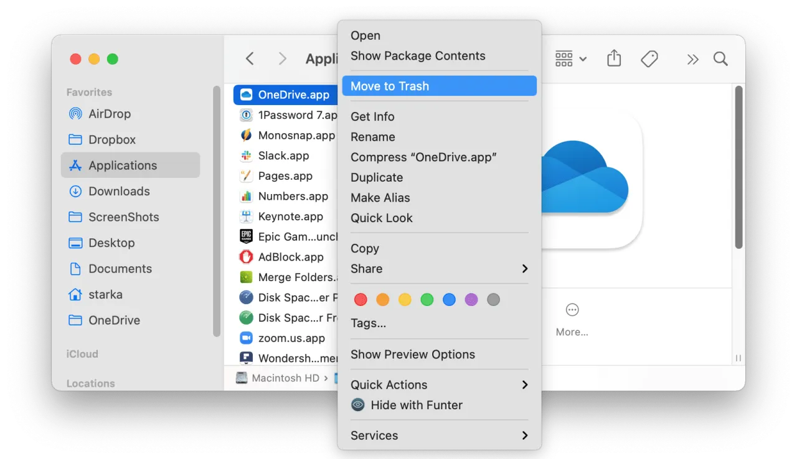797x459 pixels.
Task: Open Slack.app from the Applications list
Action: pos(283,155)
